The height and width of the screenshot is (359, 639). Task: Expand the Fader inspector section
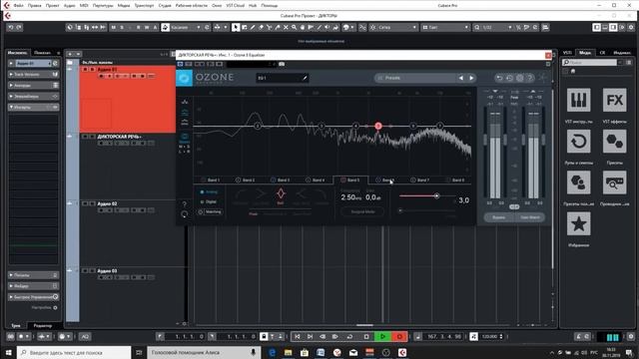tap(33, 286)
